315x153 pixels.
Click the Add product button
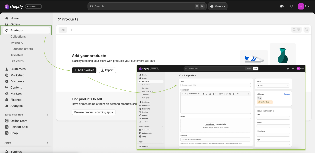click(84, 70)
